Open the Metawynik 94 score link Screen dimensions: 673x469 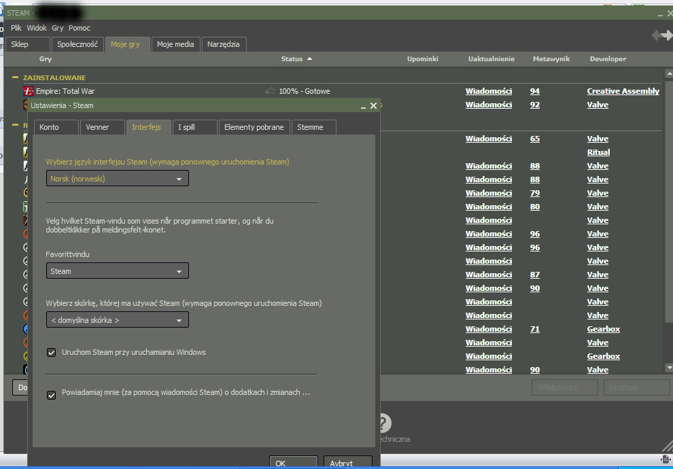tap(535, 91)
